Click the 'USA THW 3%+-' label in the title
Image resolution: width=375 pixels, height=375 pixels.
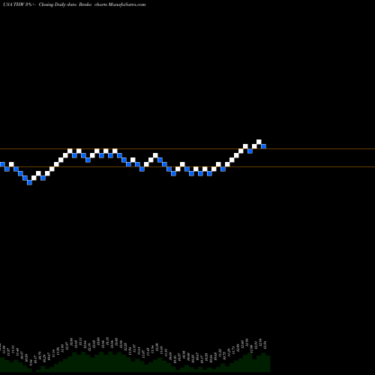[19, 4]
